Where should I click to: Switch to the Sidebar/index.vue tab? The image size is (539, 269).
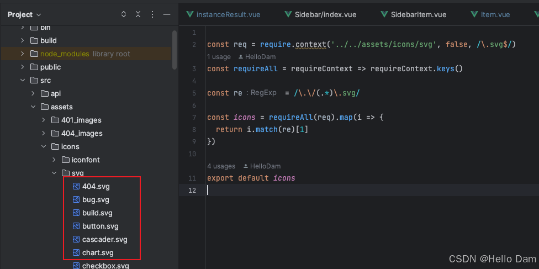point(325,14)
